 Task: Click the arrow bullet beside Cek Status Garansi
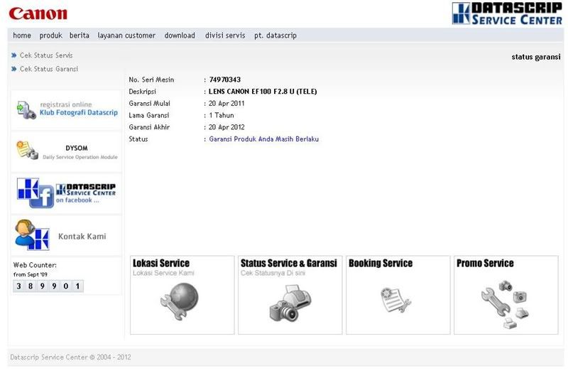coord(14,69)
